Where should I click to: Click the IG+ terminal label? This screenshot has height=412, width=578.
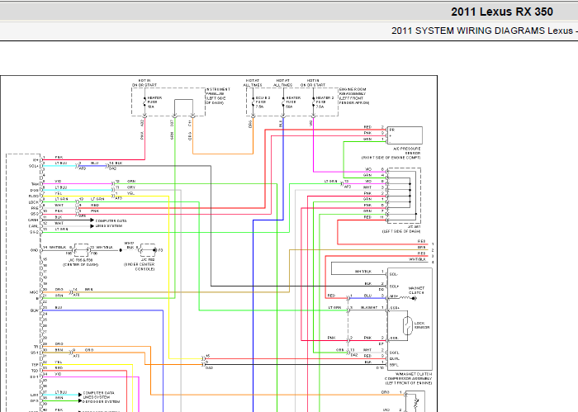(x=36, y=160)
